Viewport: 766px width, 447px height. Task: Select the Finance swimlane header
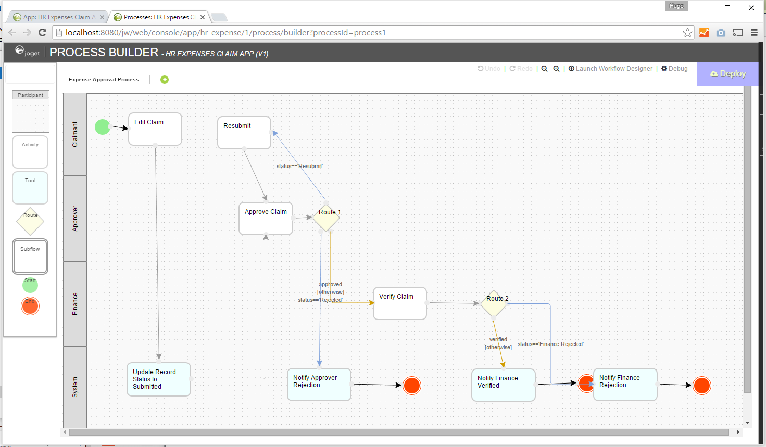pos(75,304)
